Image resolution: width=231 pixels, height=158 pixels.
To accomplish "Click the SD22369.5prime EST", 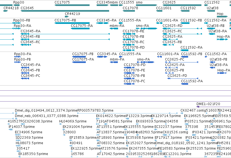I will pyautogui.click(x=18, y=140).
